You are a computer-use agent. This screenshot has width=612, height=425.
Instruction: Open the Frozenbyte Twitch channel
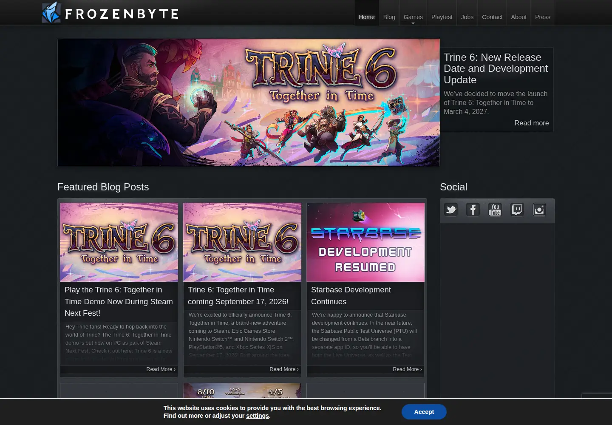click(x=517, y=210)
